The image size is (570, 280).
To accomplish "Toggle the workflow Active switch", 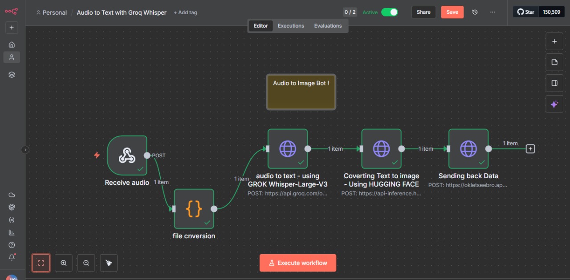I will coord(389,12).
